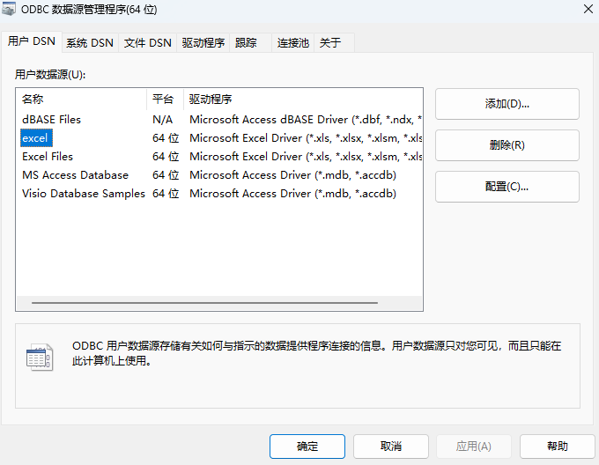
Task: Select the MS Access Database entry
Action: point(75,174)
